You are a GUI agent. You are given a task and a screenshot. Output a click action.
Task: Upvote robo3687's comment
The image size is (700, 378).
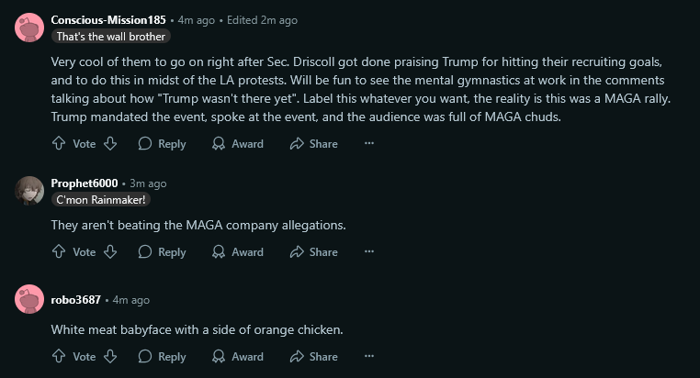59,357
